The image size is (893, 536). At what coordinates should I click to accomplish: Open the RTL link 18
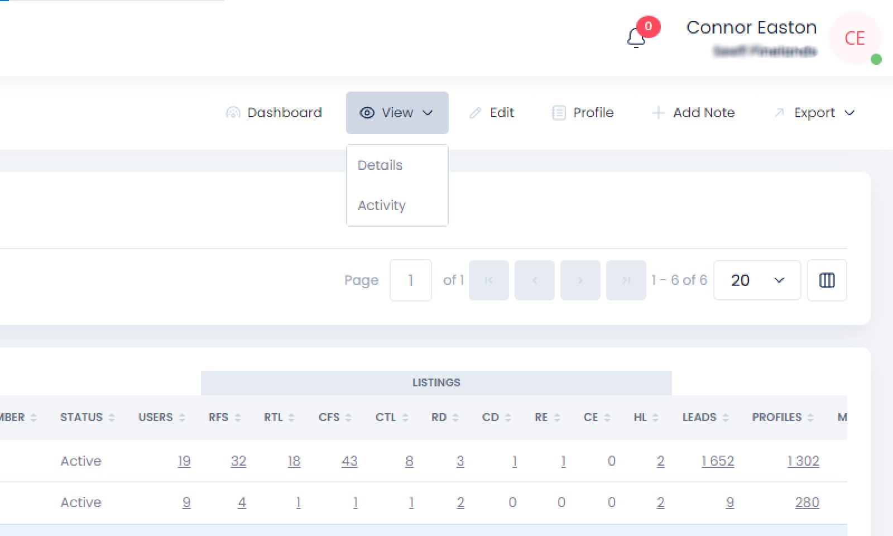[294, 461]
